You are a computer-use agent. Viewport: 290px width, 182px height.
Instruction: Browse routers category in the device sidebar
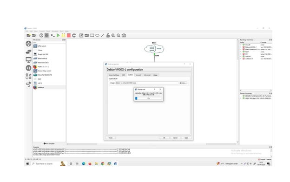(x=28, y=44)
